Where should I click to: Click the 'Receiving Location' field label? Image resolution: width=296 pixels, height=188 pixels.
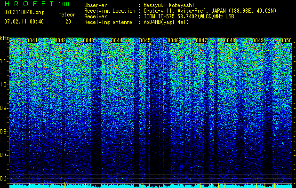point(110,11)
